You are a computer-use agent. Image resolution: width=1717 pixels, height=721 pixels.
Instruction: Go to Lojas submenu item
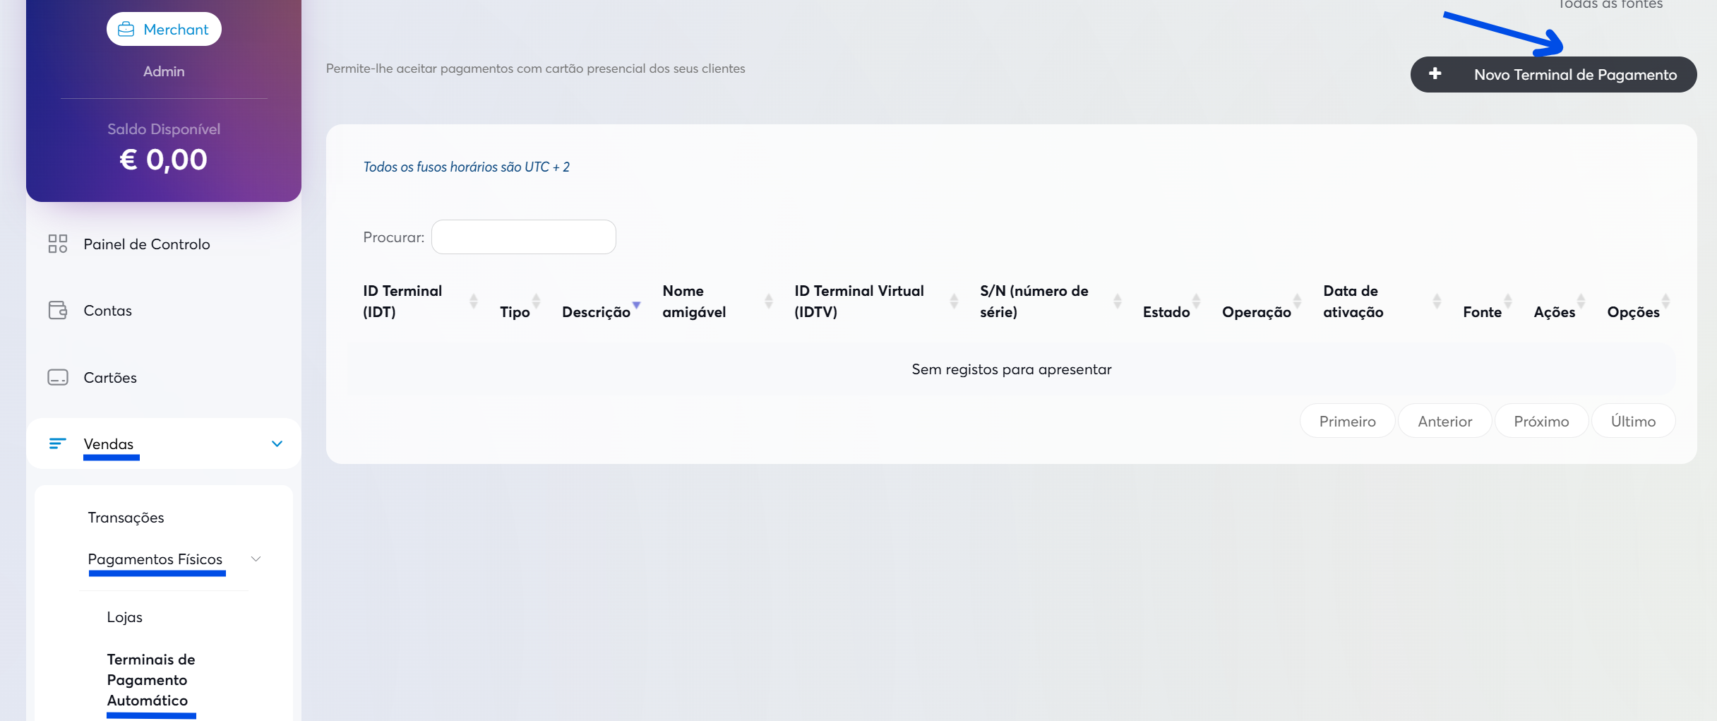click(124, 617)
